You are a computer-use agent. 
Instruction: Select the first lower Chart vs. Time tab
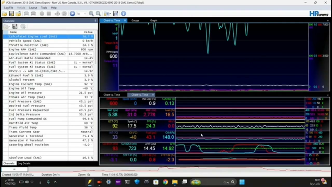(x=112, y=95)
